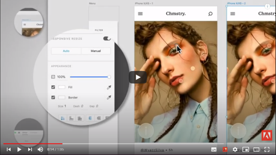This screenshot has height=155, width=276.
Task: Click the Fill eyedropper icon
Action: pyautogui.click(x=109, y=87)
